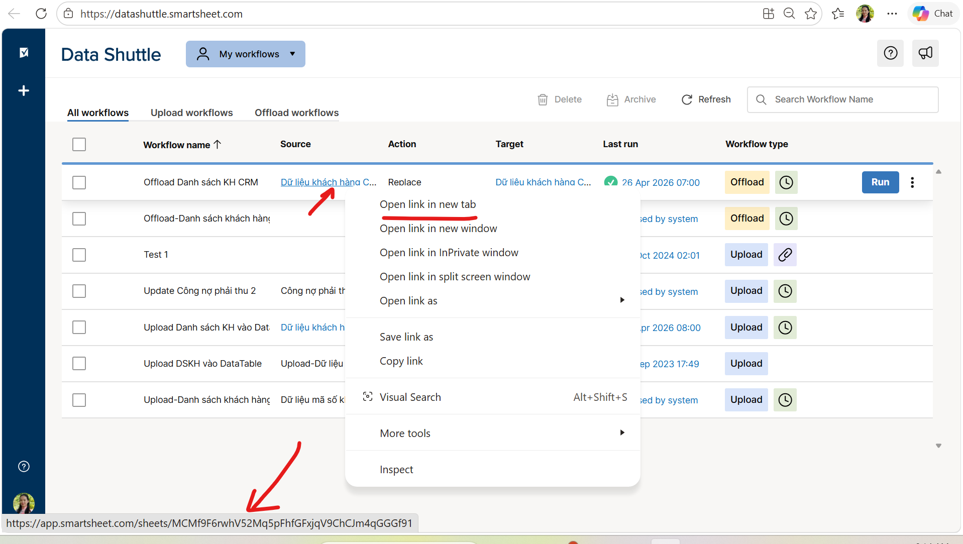Open user avatar in the sidebar
963x544 pixels.
(x=24, y=502)
